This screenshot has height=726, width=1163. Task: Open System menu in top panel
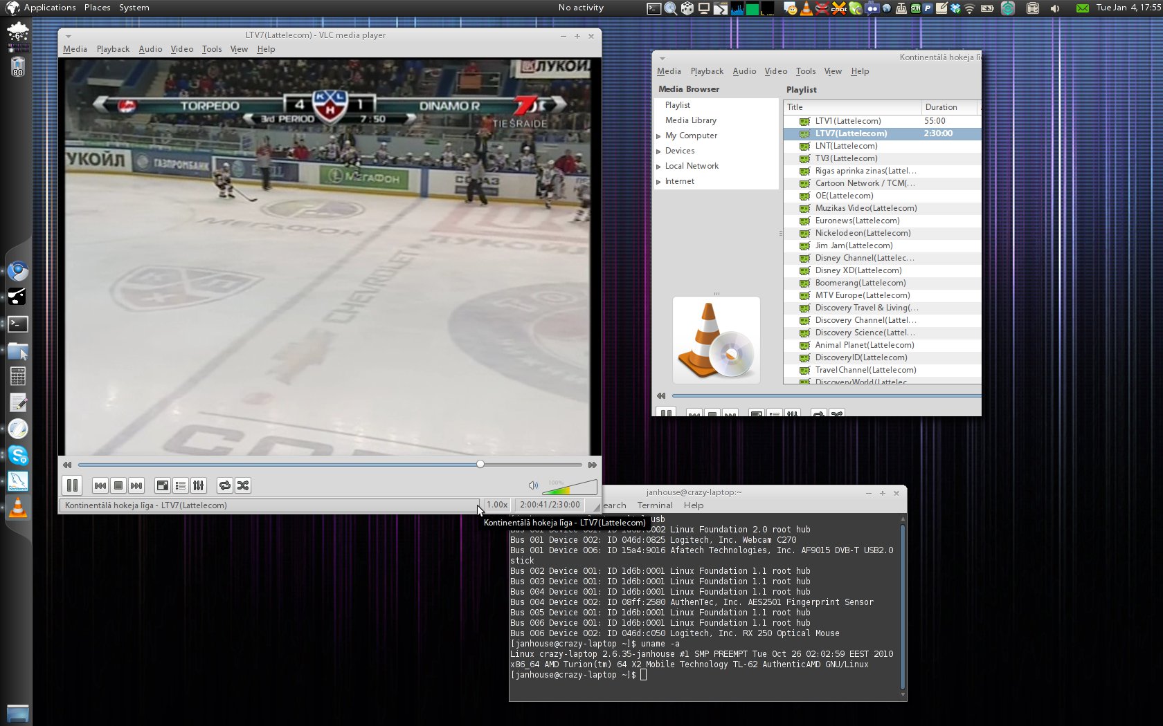tap(134, 8)
